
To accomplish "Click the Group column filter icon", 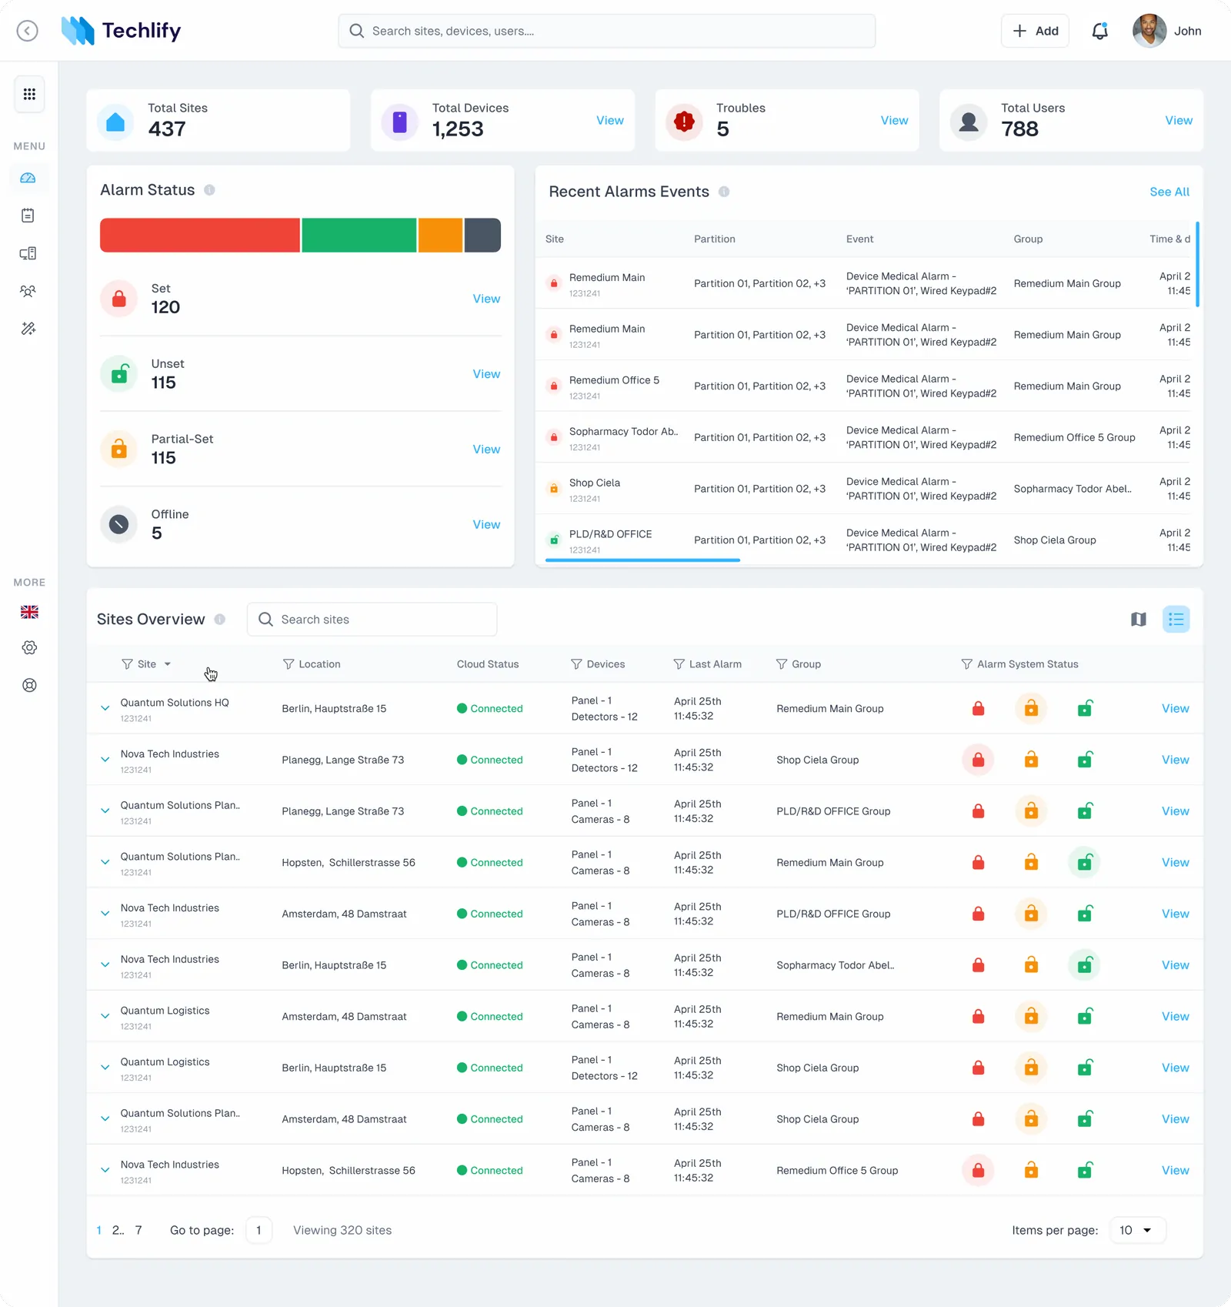I will click(782, 664).
